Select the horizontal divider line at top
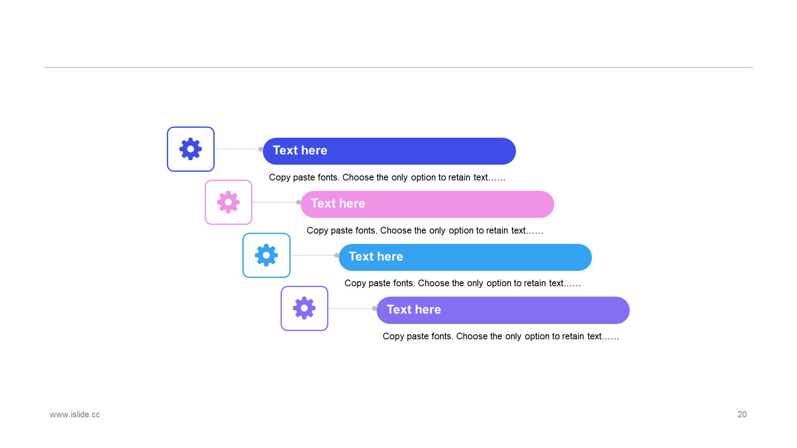The width and height of the screenshot is (797, 448). [398, 67]
